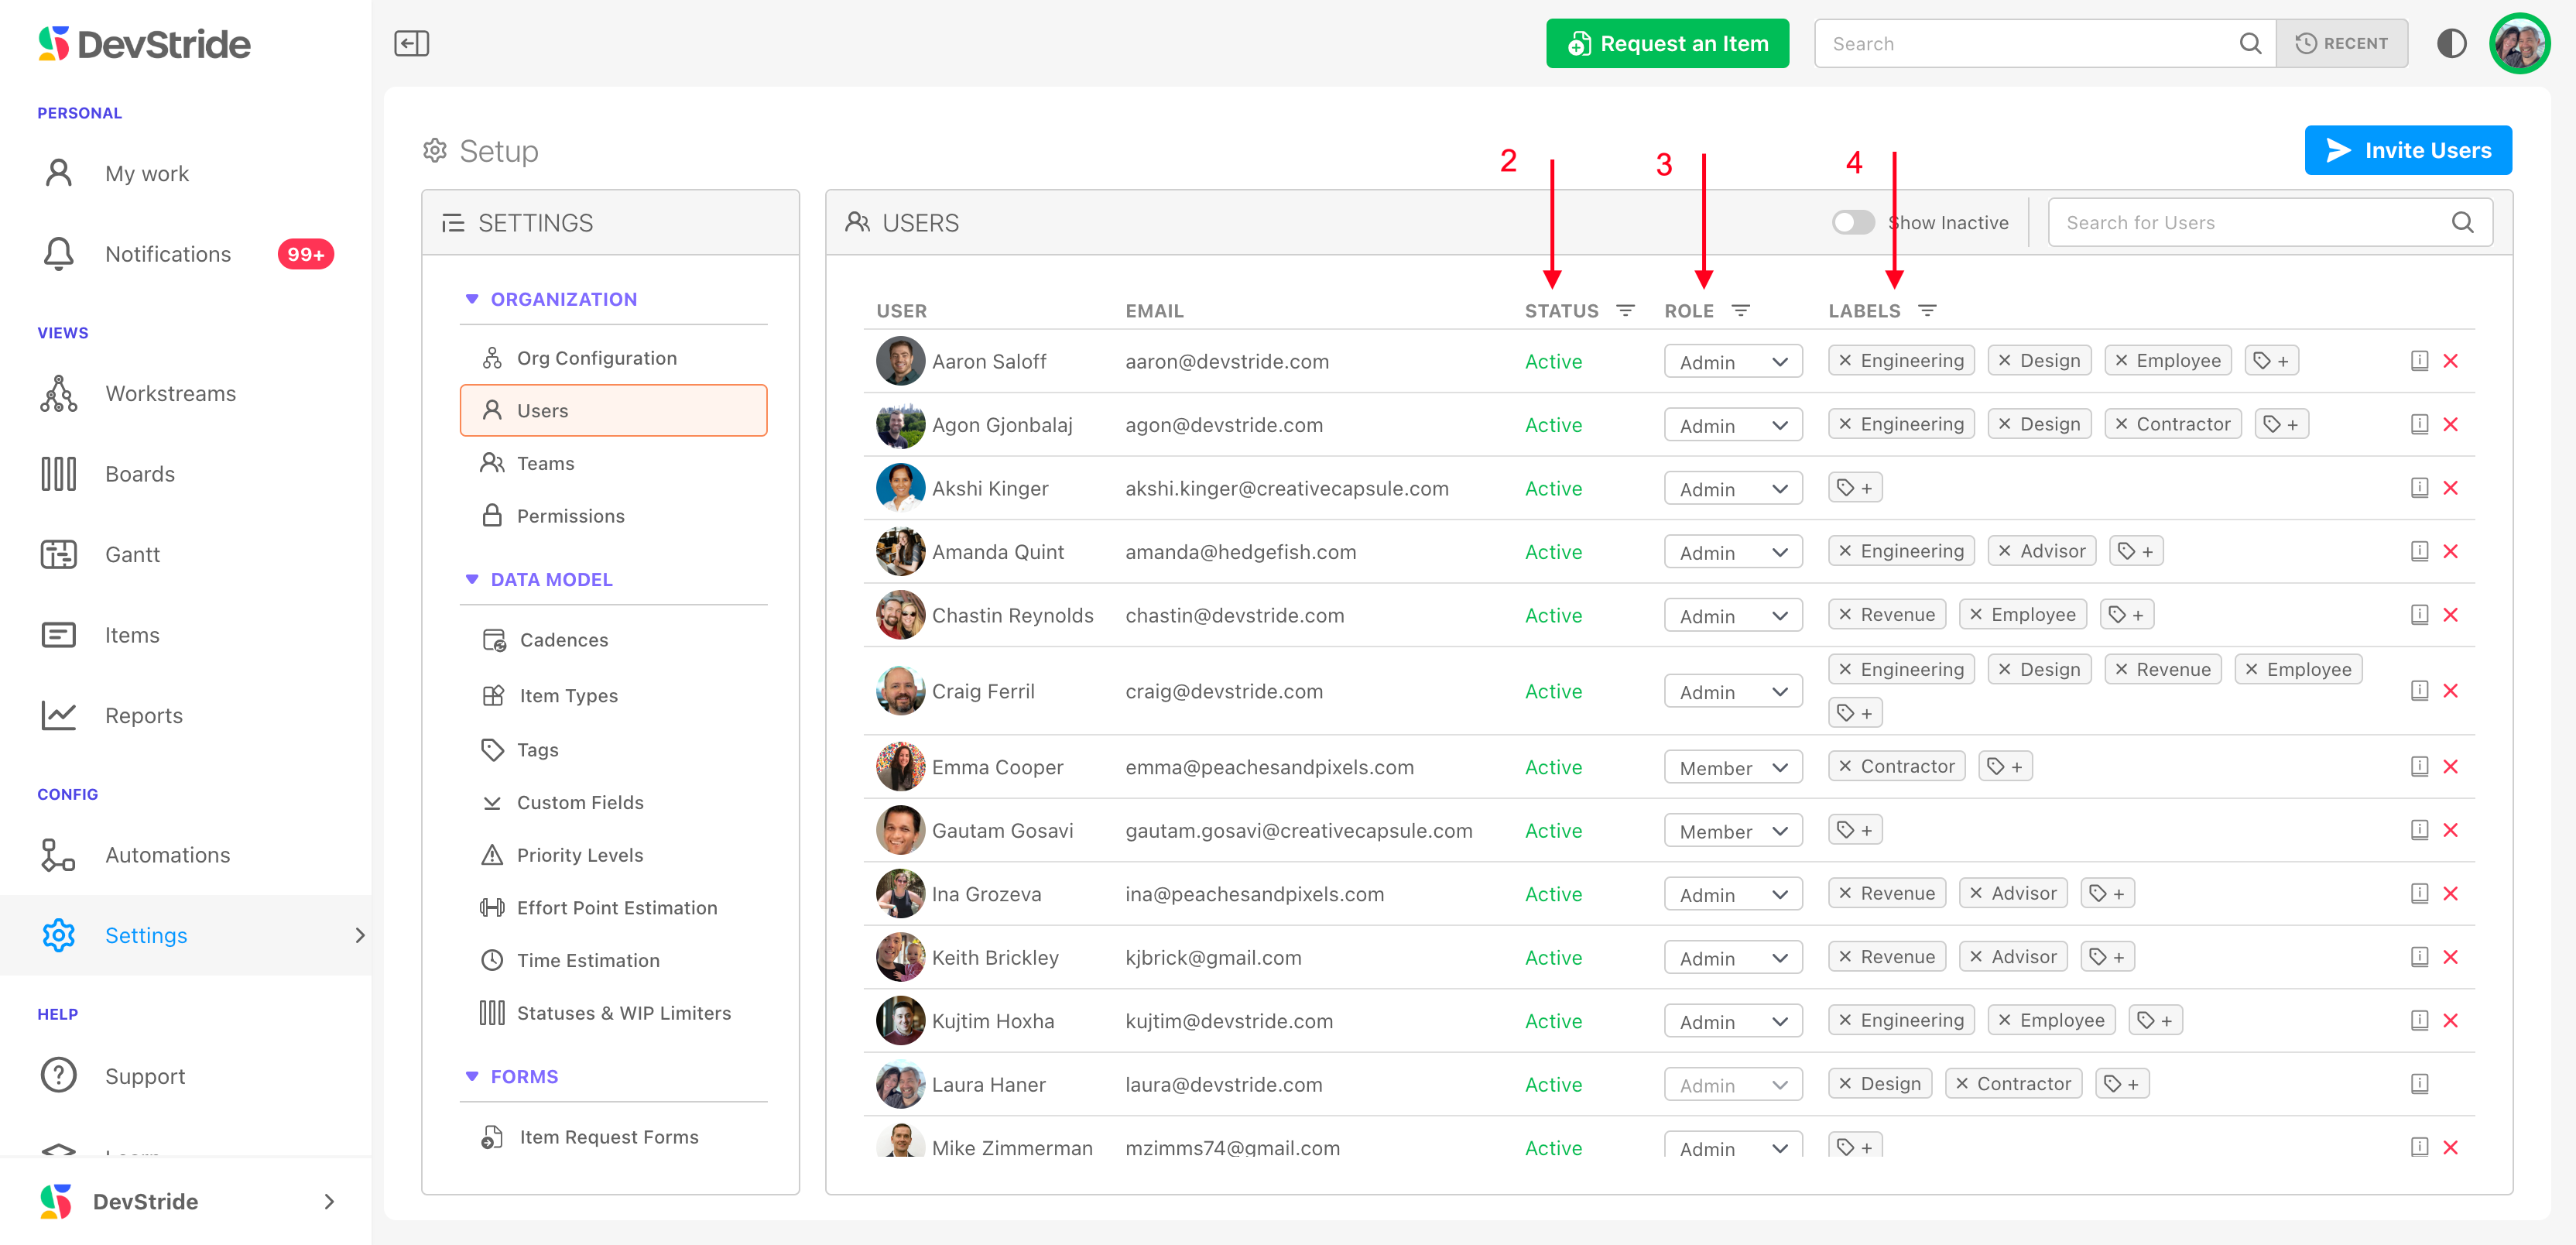This screenshot has height=1245, width=2576.
Task: Click the Invite Users button
Action: [2407, 150]
